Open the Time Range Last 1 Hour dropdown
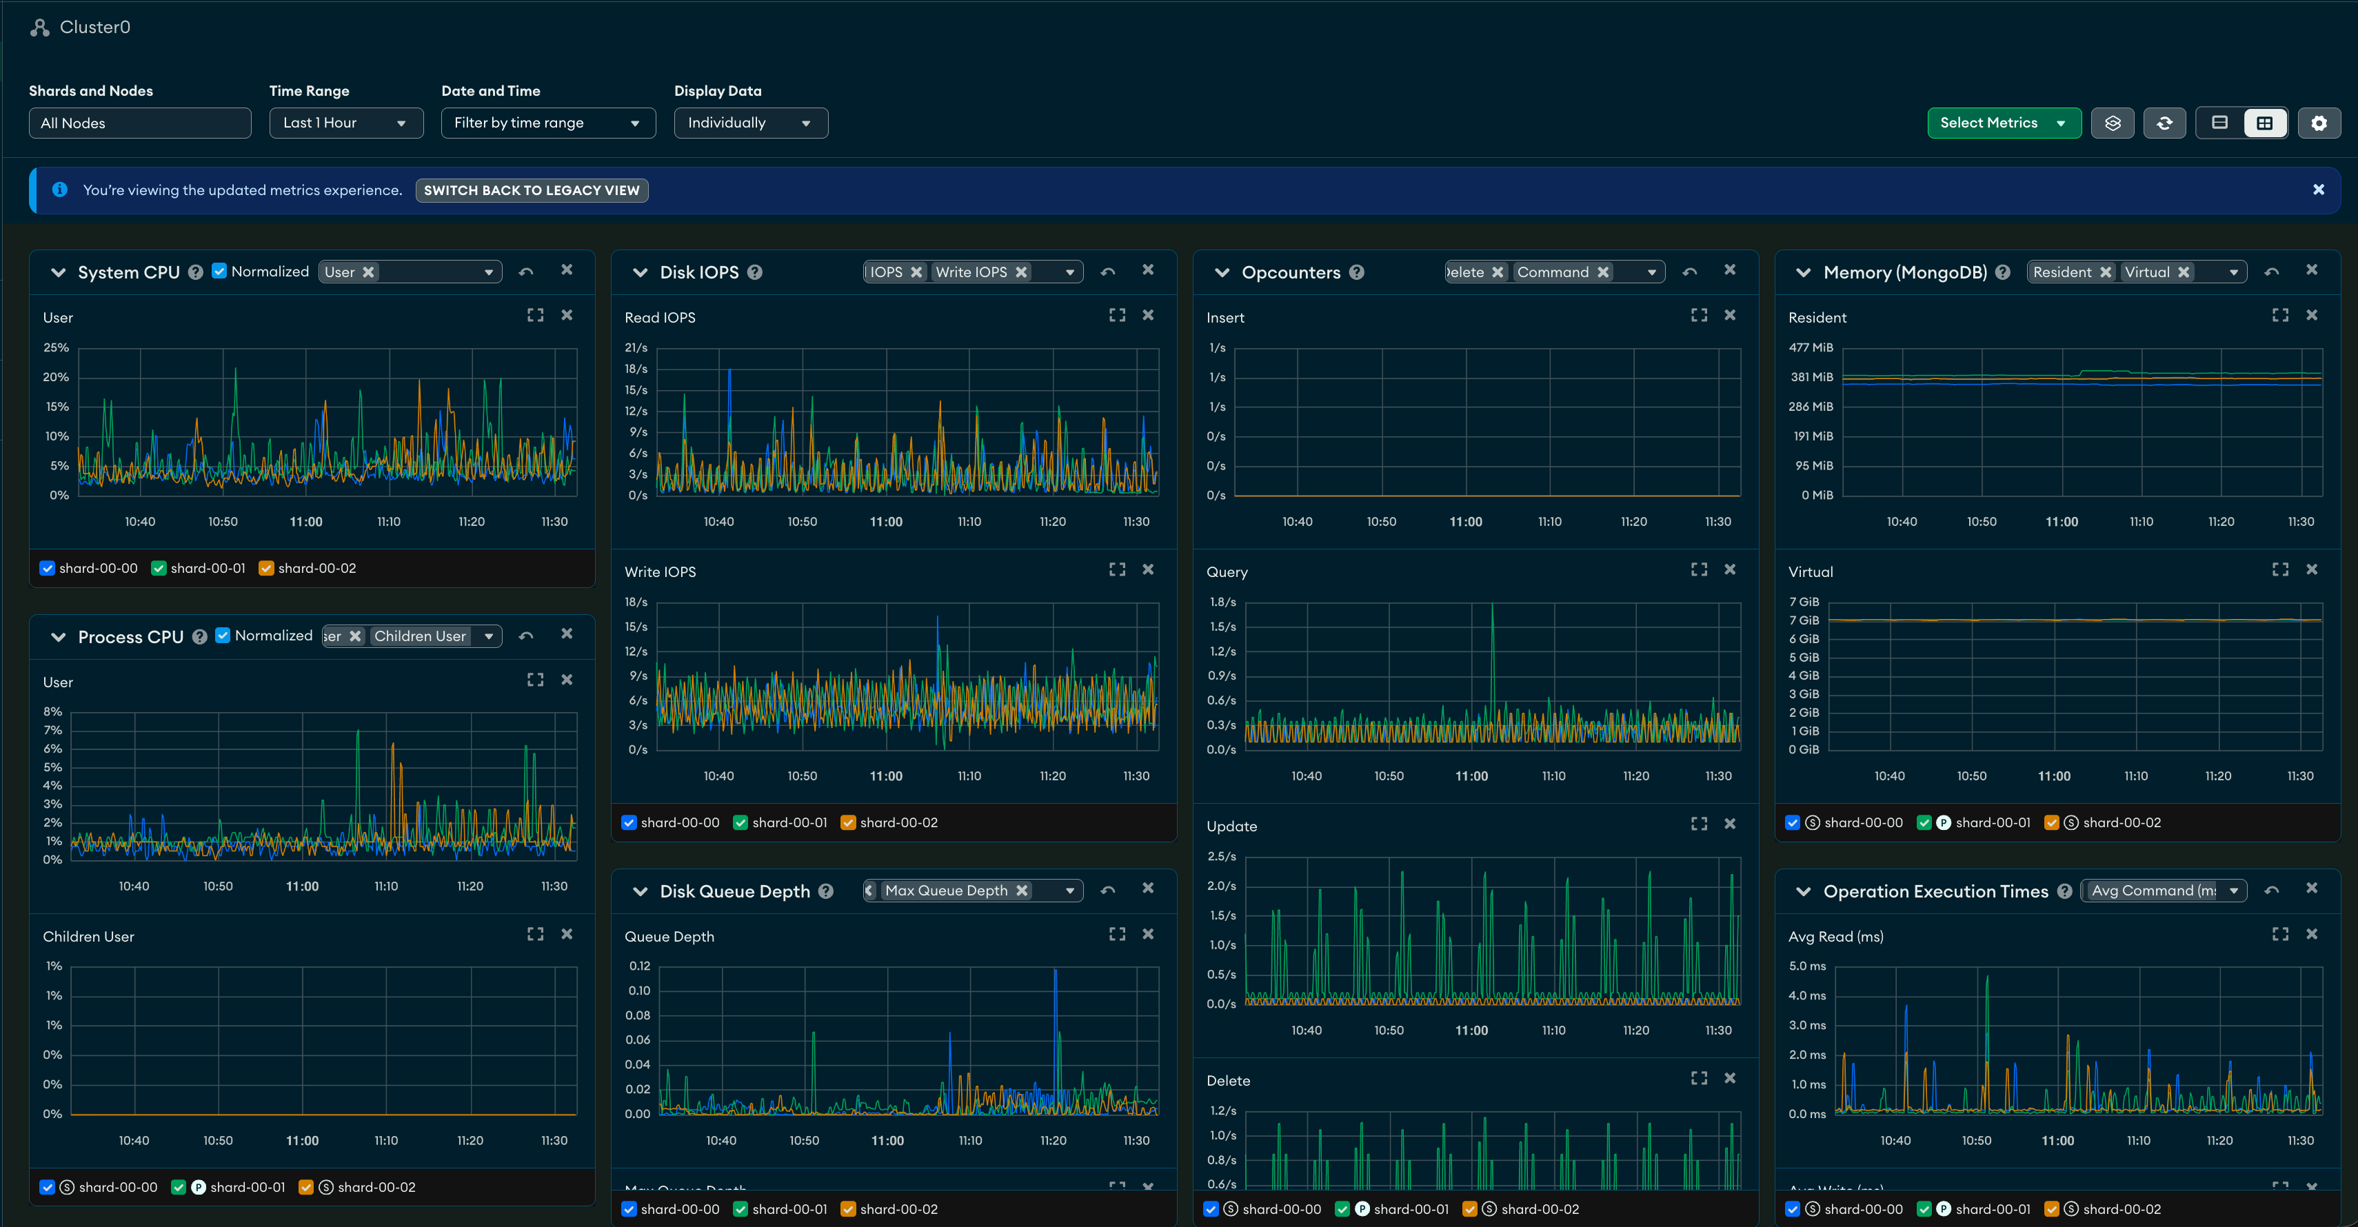This screenshot has width=2358, height=1227. tap(346, 123)
